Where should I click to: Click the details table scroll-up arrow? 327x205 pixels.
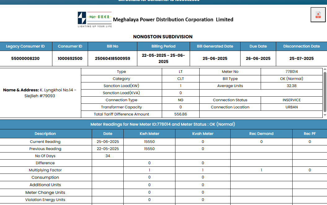click(325, 69)
